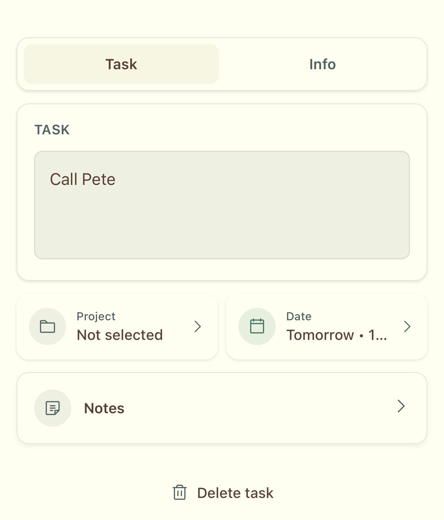The height and width of the screenshot is (520, 444).
Task: Click the "Tomorrow" date value
Action: (320, 335)
